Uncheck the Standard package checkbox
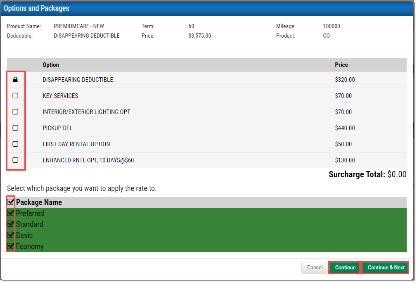Screen dimensions: 417x283 (x=11, y=224)
